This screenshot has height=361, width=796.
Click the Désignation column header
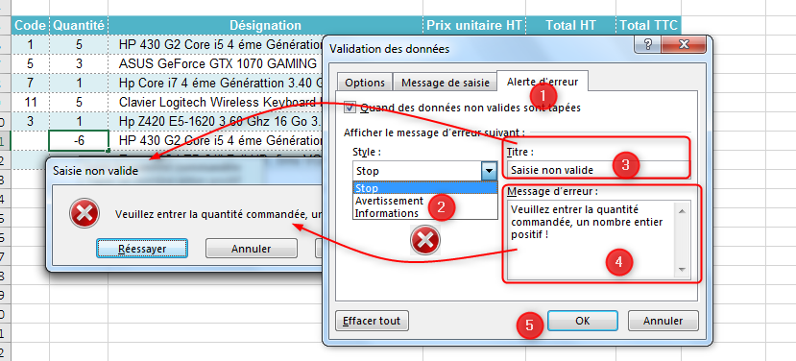click(x=266, y=25)
